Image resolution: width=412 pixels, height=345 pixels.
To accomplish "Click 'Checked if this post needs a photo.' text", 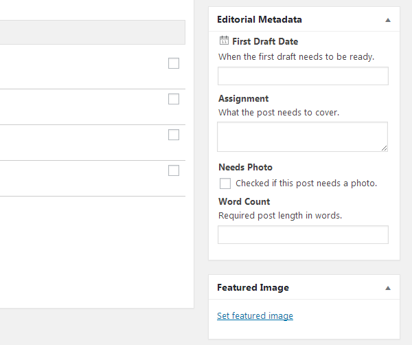I will 306,183.
